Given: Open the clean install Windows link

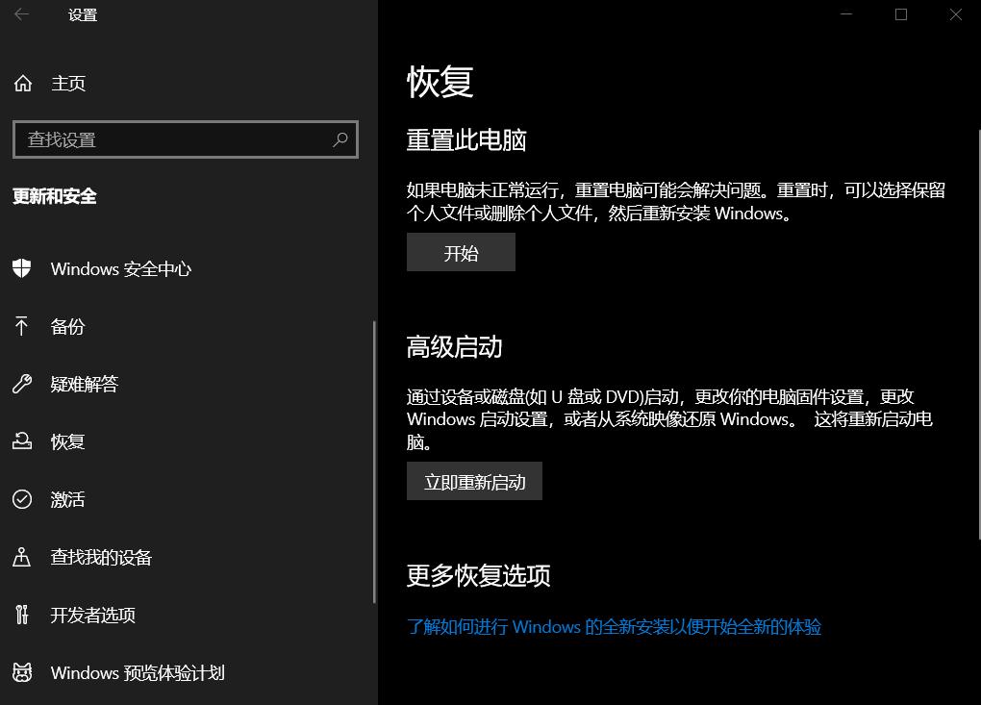Looking at the screenshot, I should pos(616,626).
